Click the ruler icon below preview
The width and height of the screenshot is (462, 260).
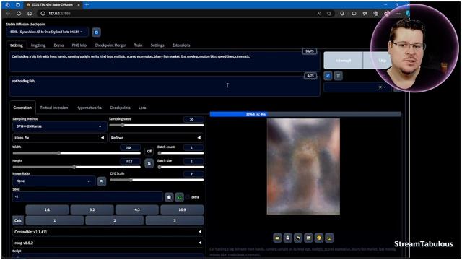(x=329, y=238)
